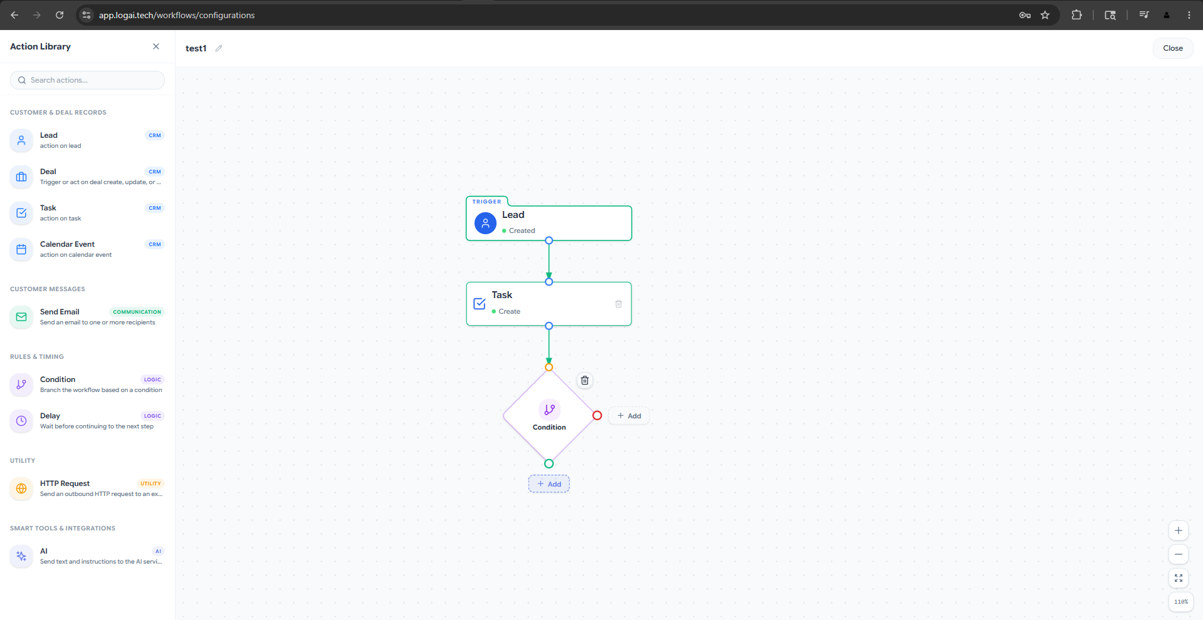Edit workflow name with pencil icon

[219, 48]
